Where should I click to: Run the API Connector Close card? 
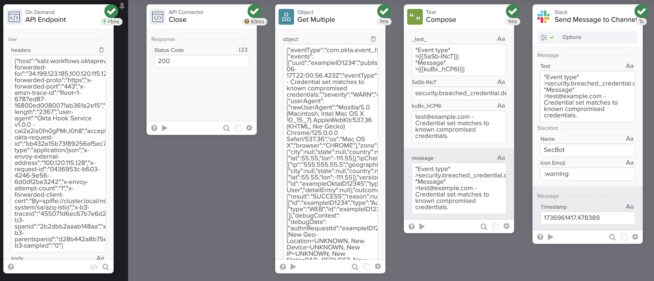[165, 128]
